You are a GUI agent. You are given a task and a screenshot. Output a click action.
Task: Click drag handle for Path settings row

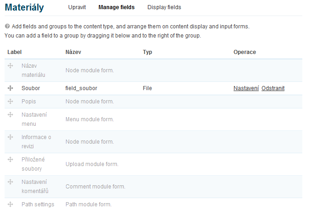(10, 204)
